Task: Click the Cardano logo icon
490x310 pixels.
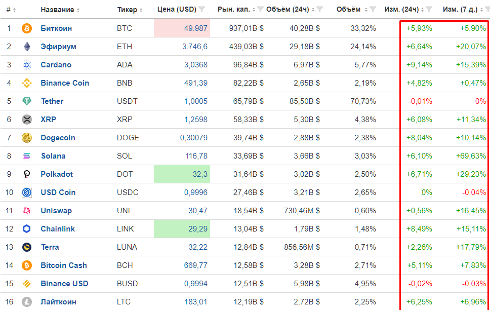Action: click(x=26, y=65)
